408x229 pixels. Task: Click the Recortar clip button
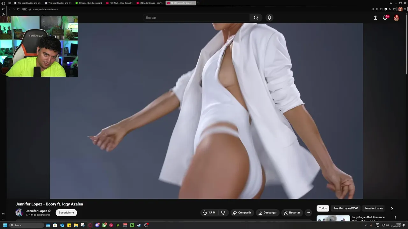click(x=292, y=212)
